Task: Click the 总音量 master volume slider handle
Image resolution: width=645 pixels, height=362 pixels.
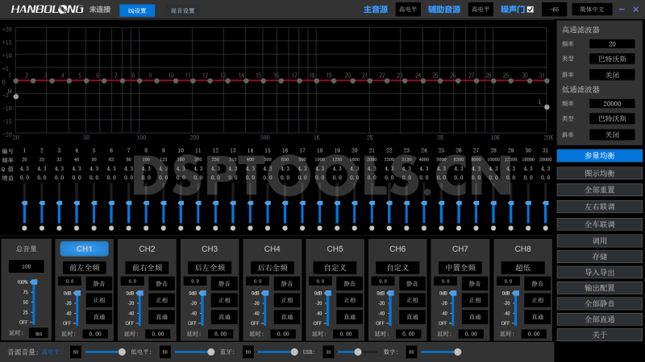Action: pos(34,282)
